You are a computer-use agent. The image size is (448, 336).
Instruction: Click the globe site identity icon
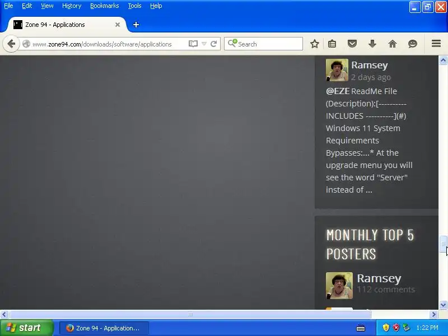(26, 44)
